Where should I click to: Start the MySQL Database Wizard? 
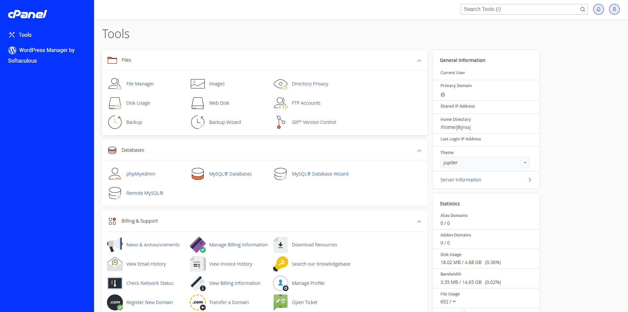pyautogui.click(x=320, y=174)
